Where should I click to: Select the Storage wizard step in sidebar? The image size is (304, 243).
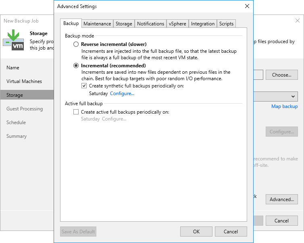[27, 95]
